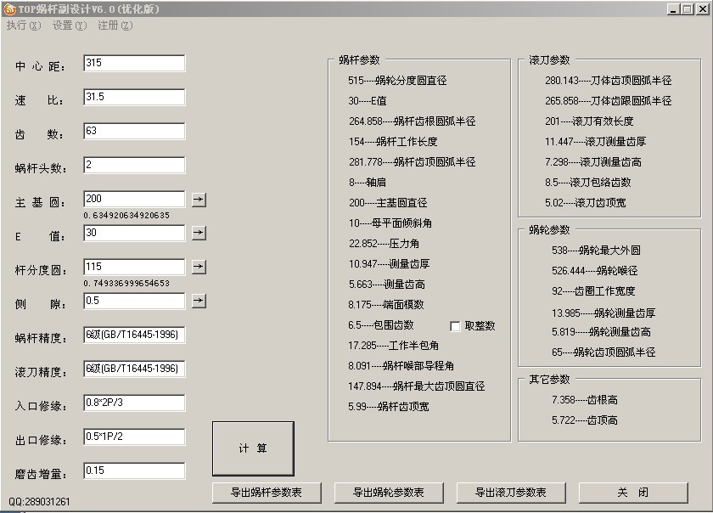
Task: Open the 设置(Y) menu
Action: pyautogui.click(x=69, y=25)
